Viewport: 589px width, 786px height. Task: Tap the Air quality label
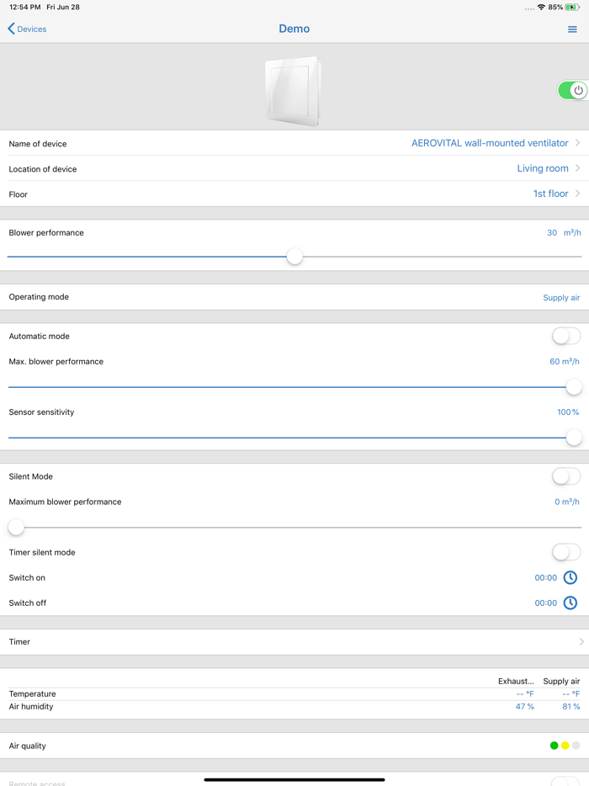[27, 746]
